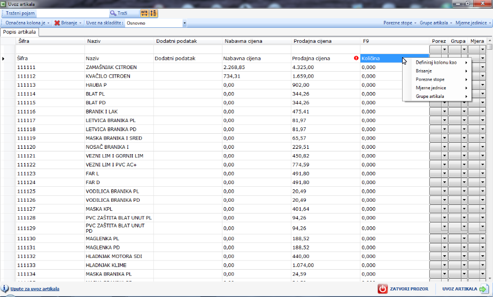Open the Brisanje dropdown menu

tap(68, 23)
